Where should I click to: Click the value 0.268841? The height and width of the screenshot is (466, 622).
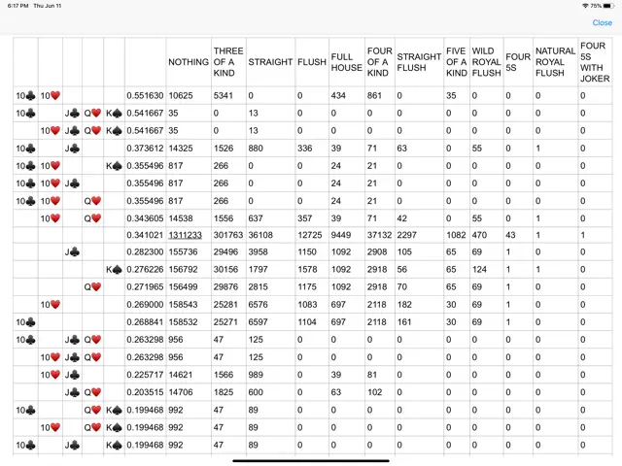coord(145,321)
